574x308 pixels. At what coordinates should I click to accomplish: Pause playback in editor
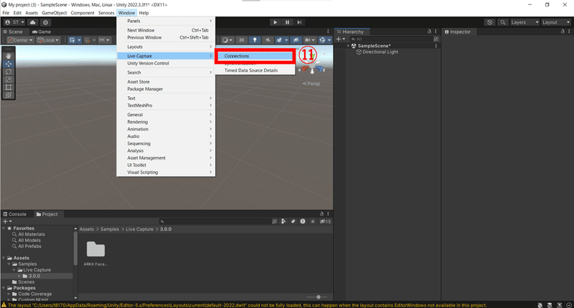[288, 22]
